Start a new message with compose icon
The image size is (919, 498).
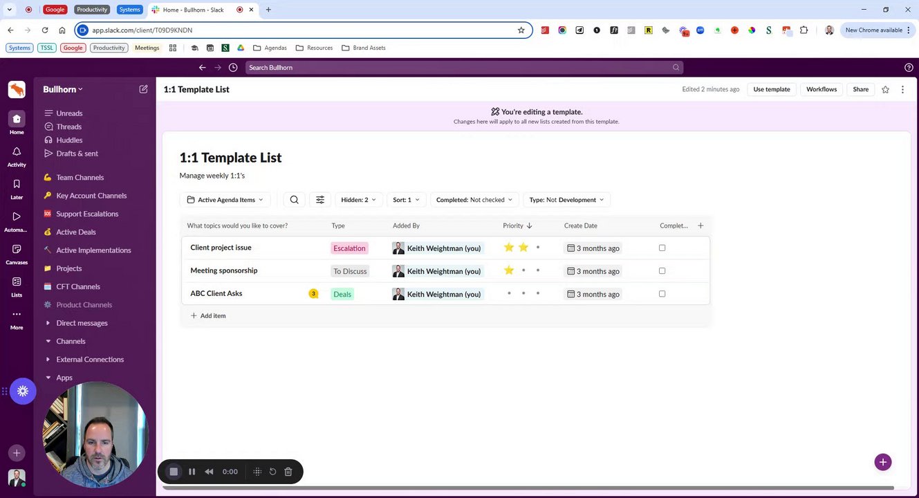tap(143, 89)
